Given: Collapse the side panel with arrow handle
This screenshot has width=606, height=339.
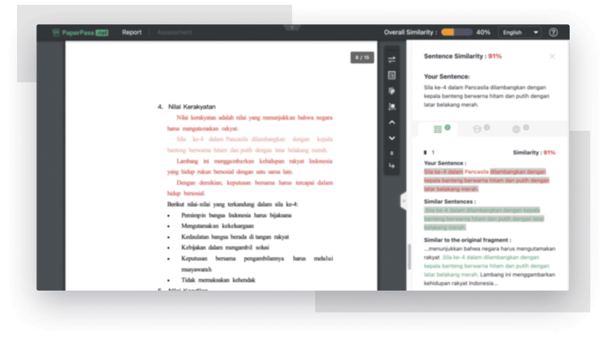Looking at the screenshot, I should pyautogui.click(x=402, y=201).
